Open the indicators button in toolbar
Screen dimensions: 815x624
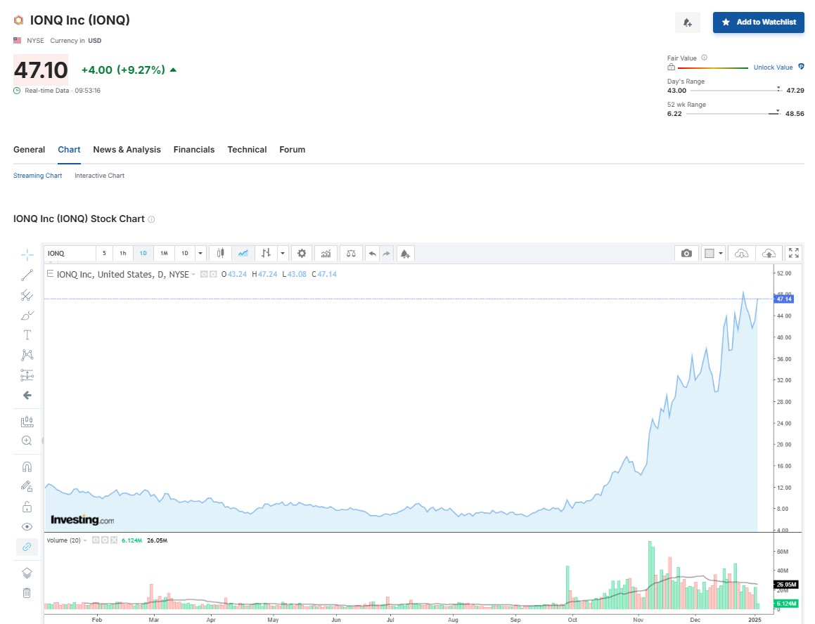(x=326, y=254)
